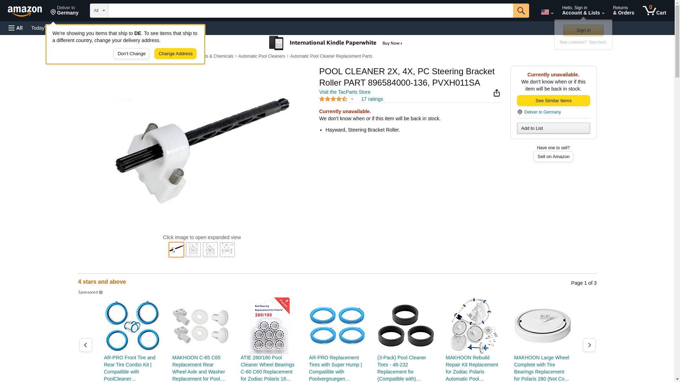Click the Sponsored info icon

(x=101, y=293)
